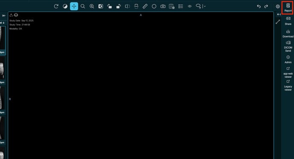Collapse the right sidebar with arrow icon
Viewport: 294px width, 159px height.
(279, 14)
